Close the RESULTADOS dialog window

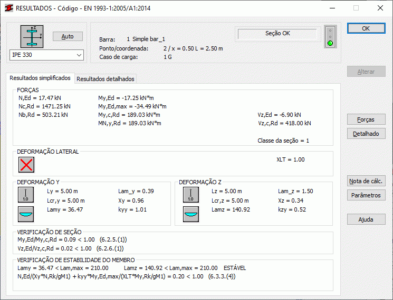[380, 8]
